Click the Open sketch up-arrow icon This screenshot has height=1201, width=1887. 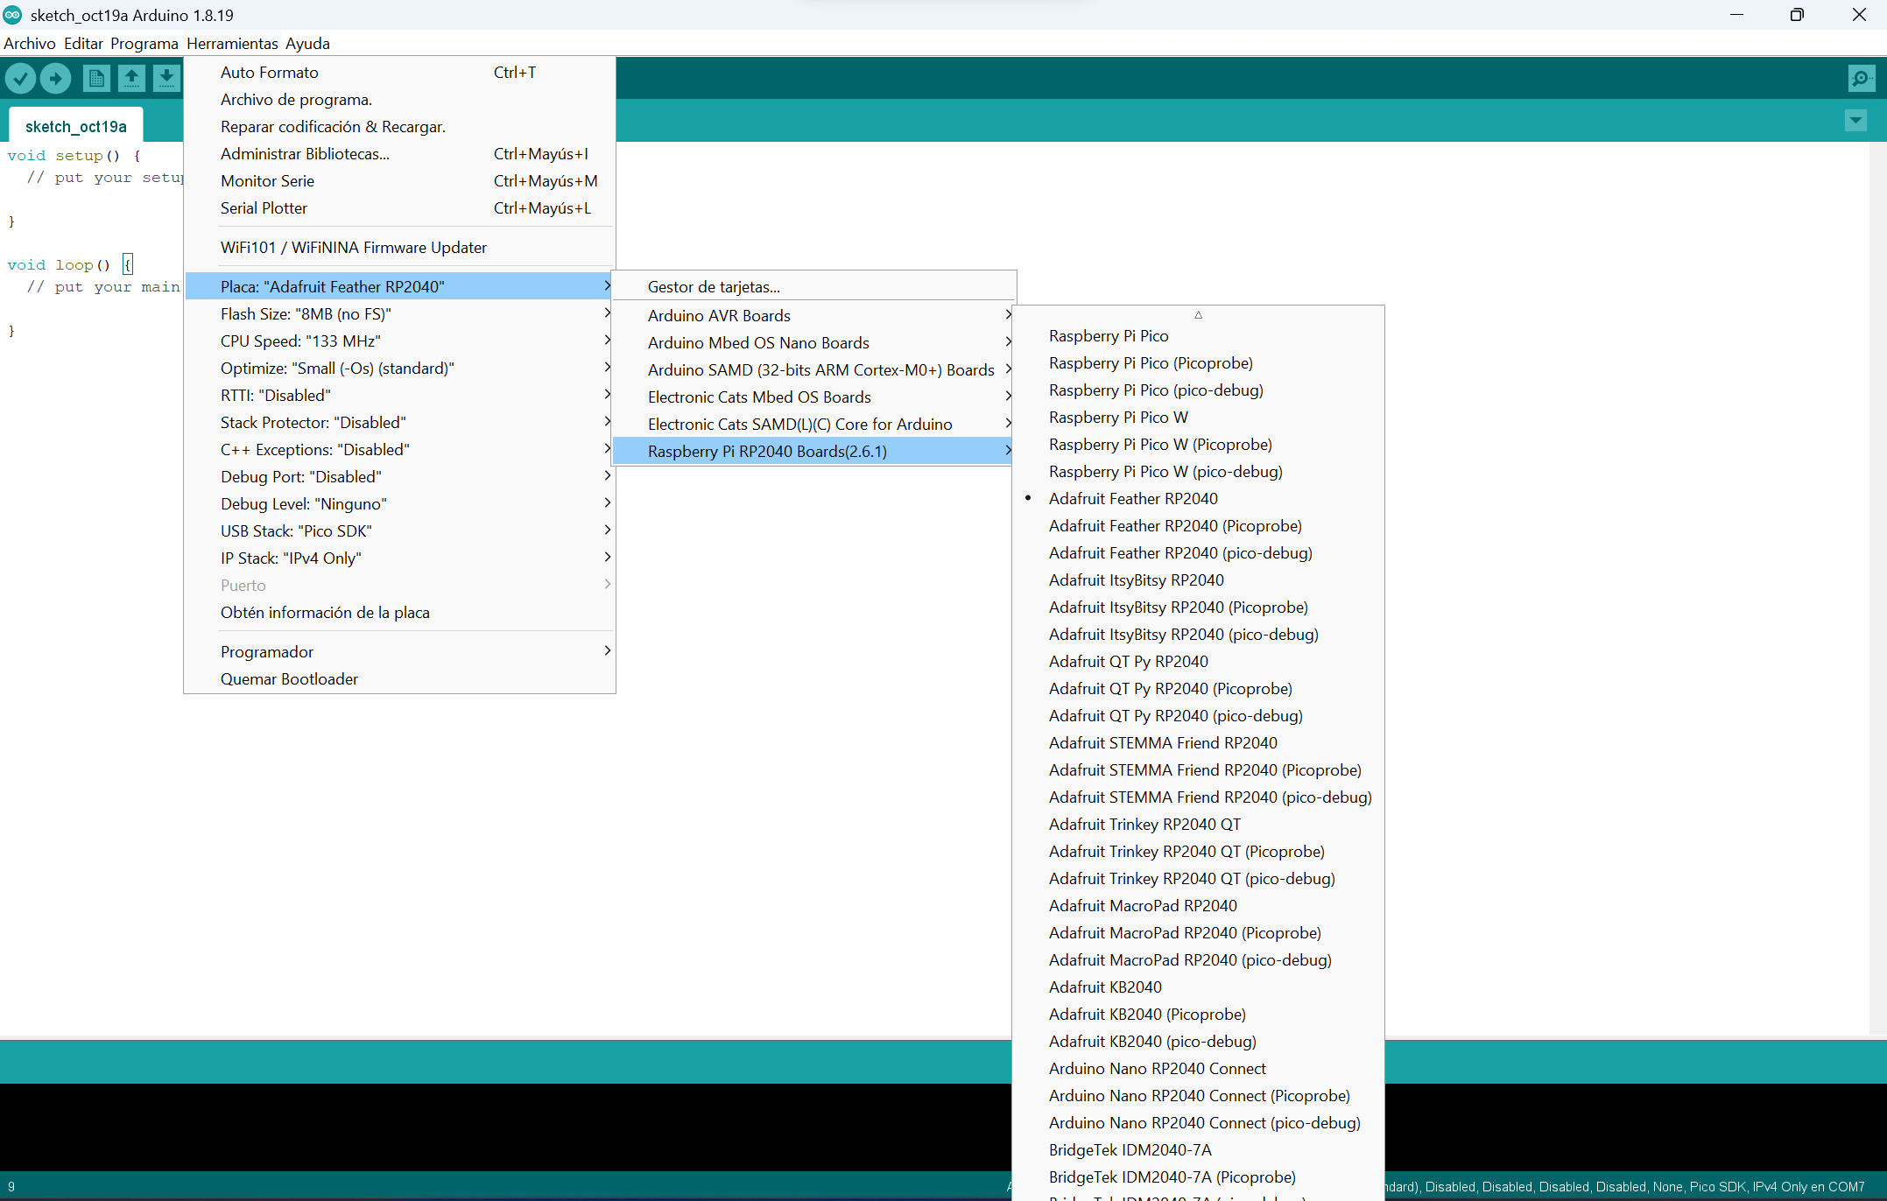click(131, 79)
